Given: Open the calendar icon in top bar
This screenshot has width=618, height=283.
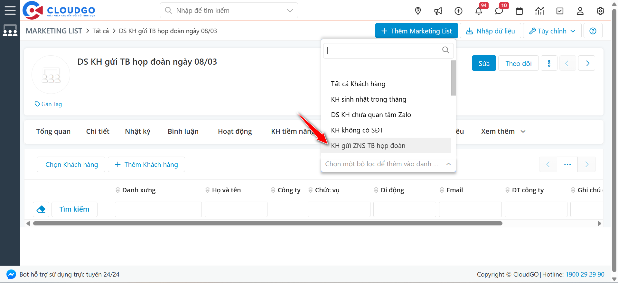Looking at the screenshot, I should pyautogui.click(x=519, y=11).
